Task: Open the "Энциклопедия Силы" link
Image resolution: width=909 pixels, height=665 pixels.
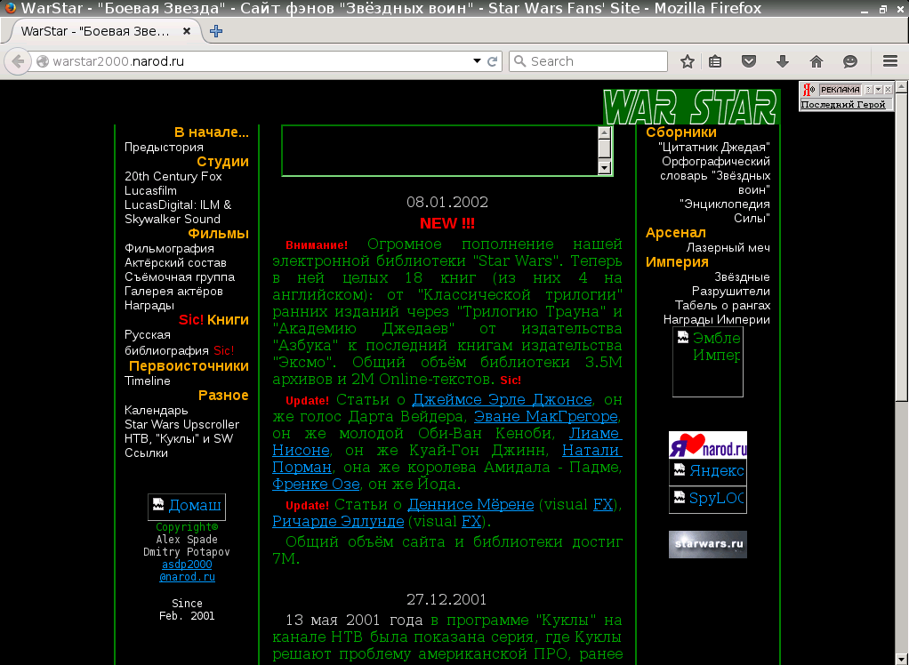Action: 725,212
